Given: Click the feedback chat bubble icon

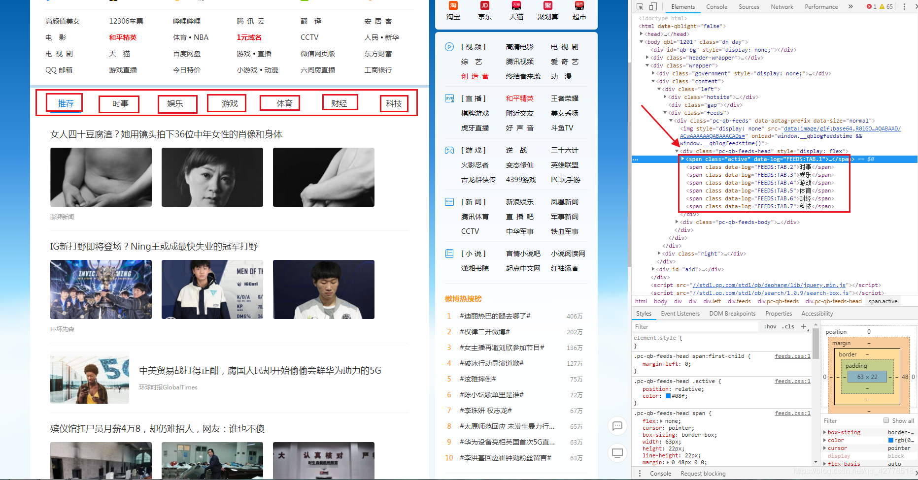Looking at the screenshot, I should point(617,426).
